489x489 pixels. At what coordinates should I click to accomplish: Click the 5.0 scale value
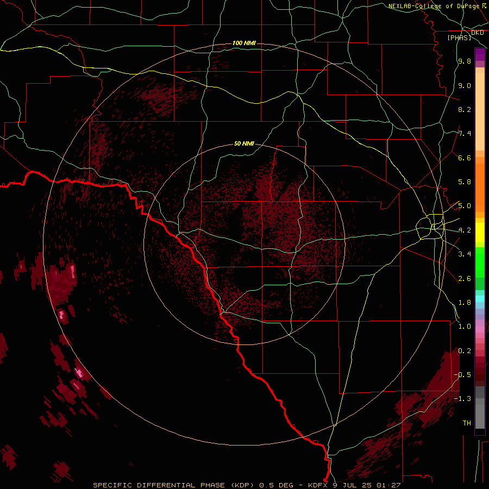tap(465, 206)
